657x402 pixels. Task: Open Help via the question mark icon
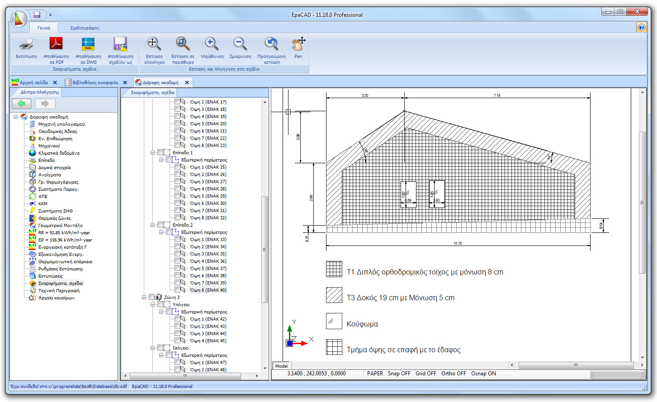[x=642, y=28]
